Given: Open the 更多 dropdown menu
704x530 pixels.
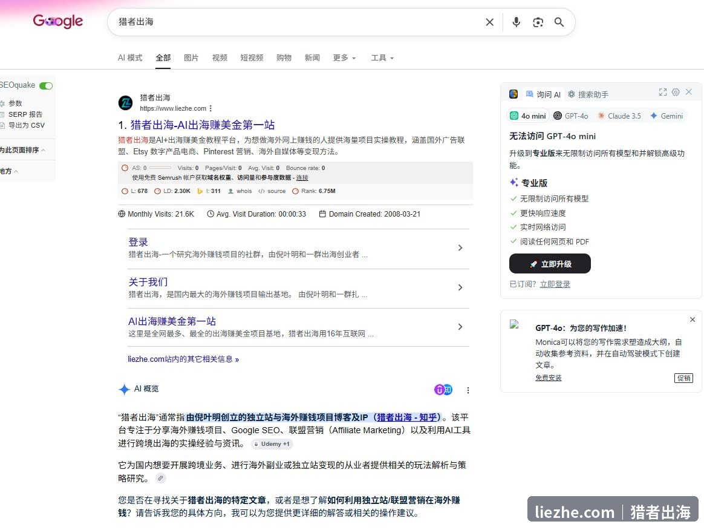Looking at the screenshot, I should pyautogui.click(x=344, y=58).
